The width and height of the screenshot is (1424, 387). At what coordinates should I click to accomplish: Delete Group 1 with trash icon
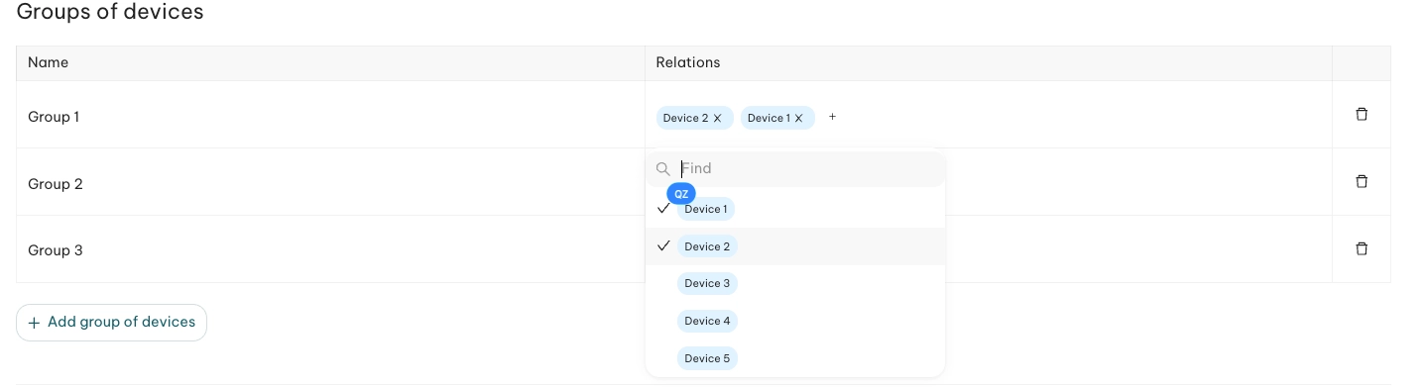pyautogui.click(x=1362, y=115)
